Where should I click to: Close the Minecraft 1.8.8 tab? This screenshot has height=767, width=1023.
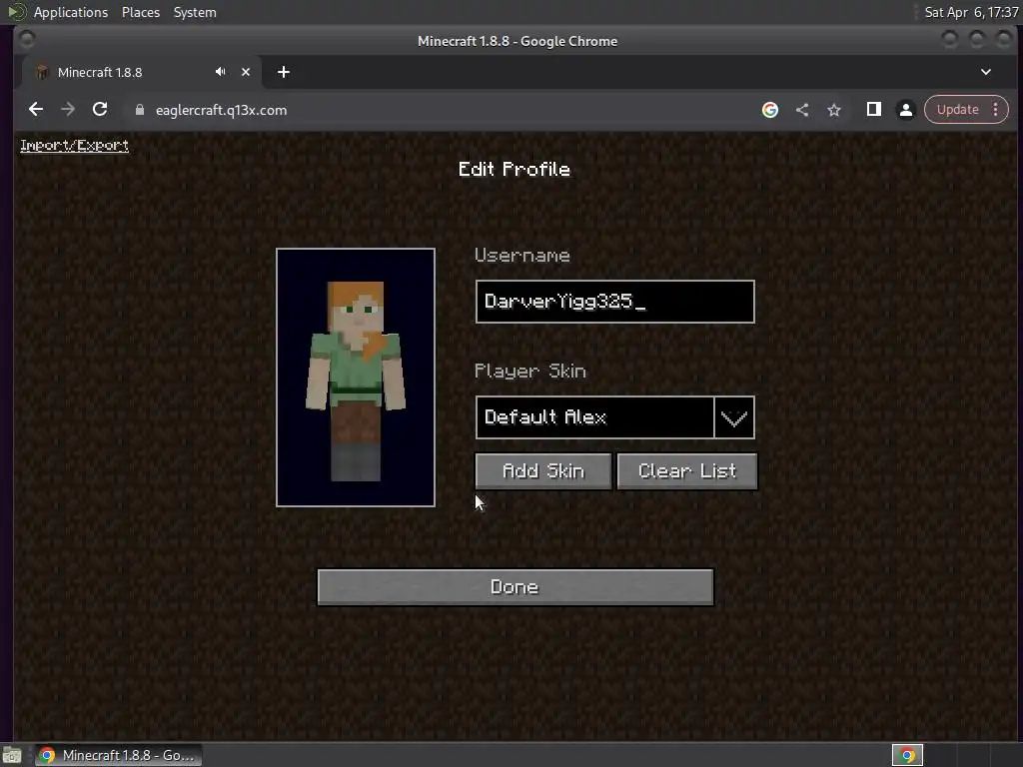tap(246, 72)
